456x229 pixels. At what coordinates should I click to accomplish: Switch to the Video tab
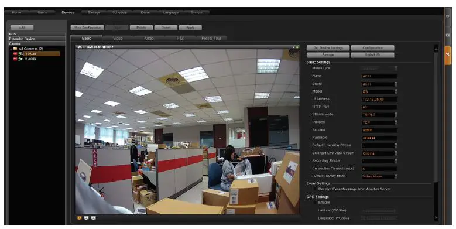118,39
